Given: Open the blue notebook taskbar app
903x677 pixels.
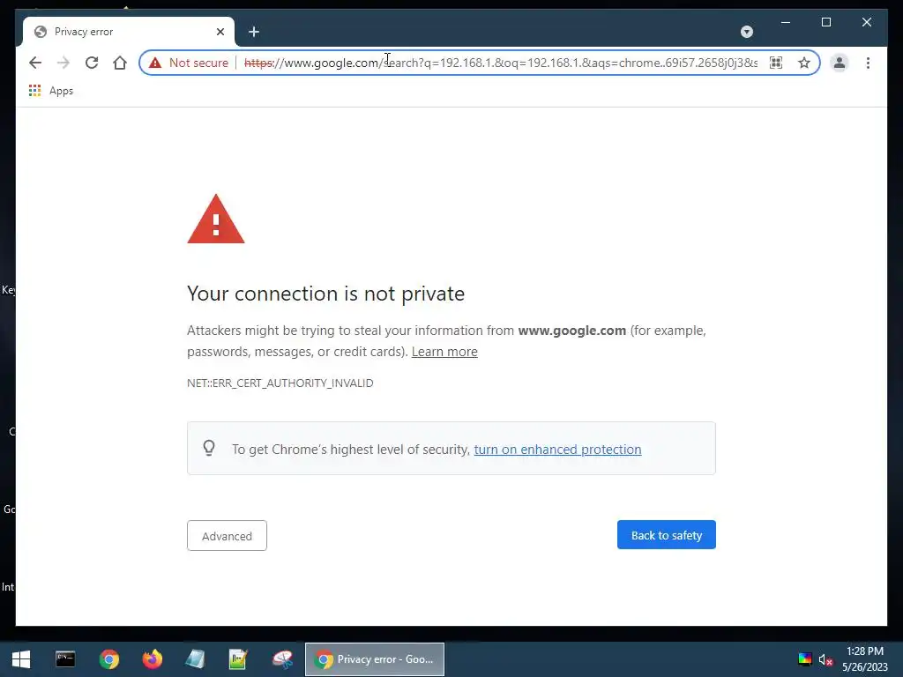Looking at the screenshot, I should (x=195, y=659).
